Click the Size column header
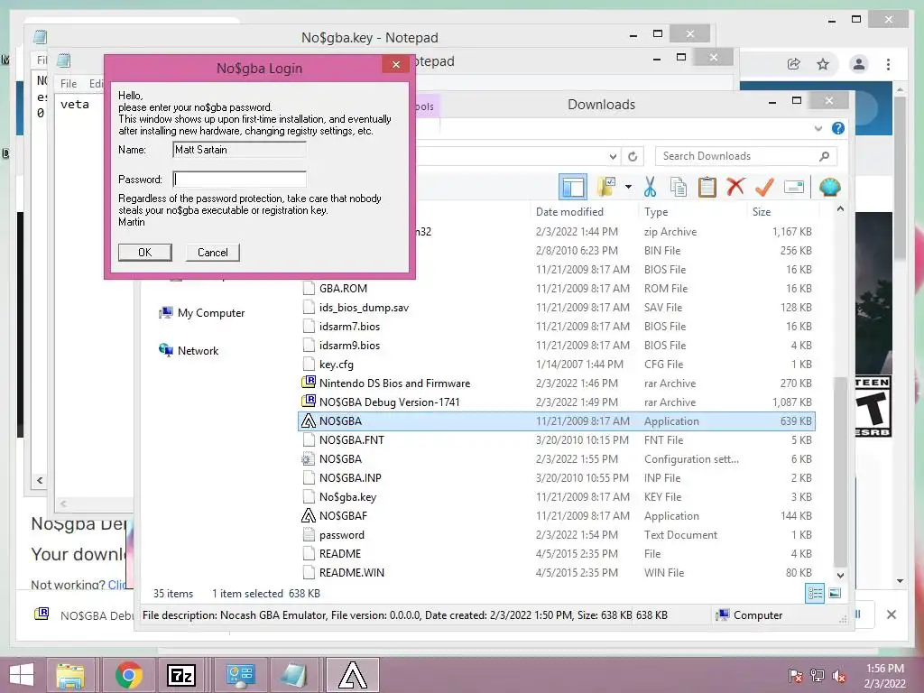 [x=762, y=211]
